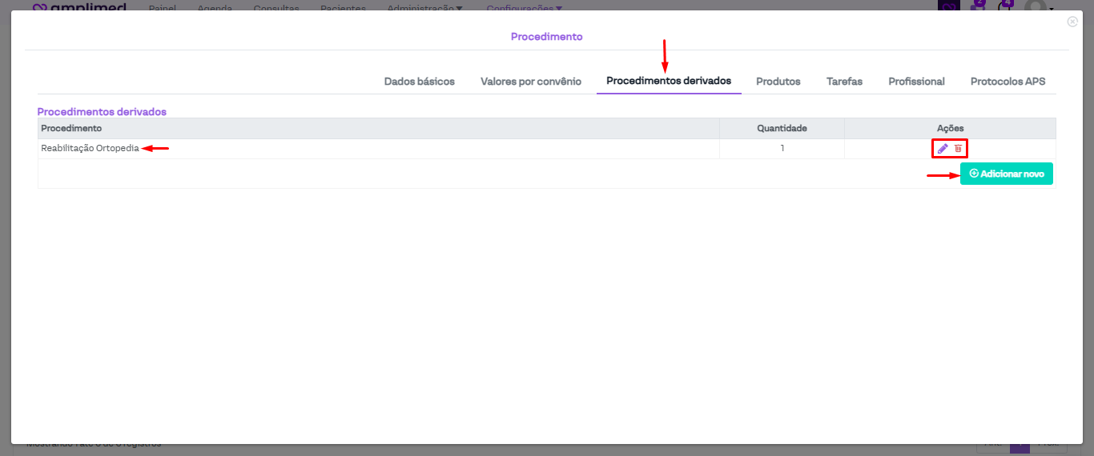The image size is (1094, 456).
Task: Switch to the Profissional tab
Action: click(916, 82)
